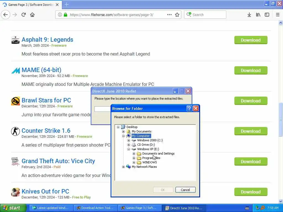Bookmark this page with the star icon
The width and height of the screenshot is (283, 212).
(x=177, y=15)
